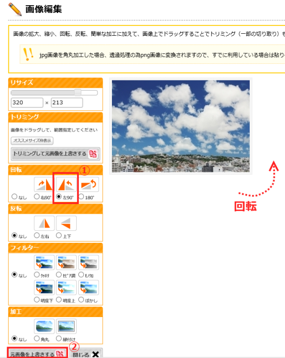The height and width of the screenshot is (358, 285).
Task: Click the border frame (縁付け) effect icon
Action: (66, 326)
